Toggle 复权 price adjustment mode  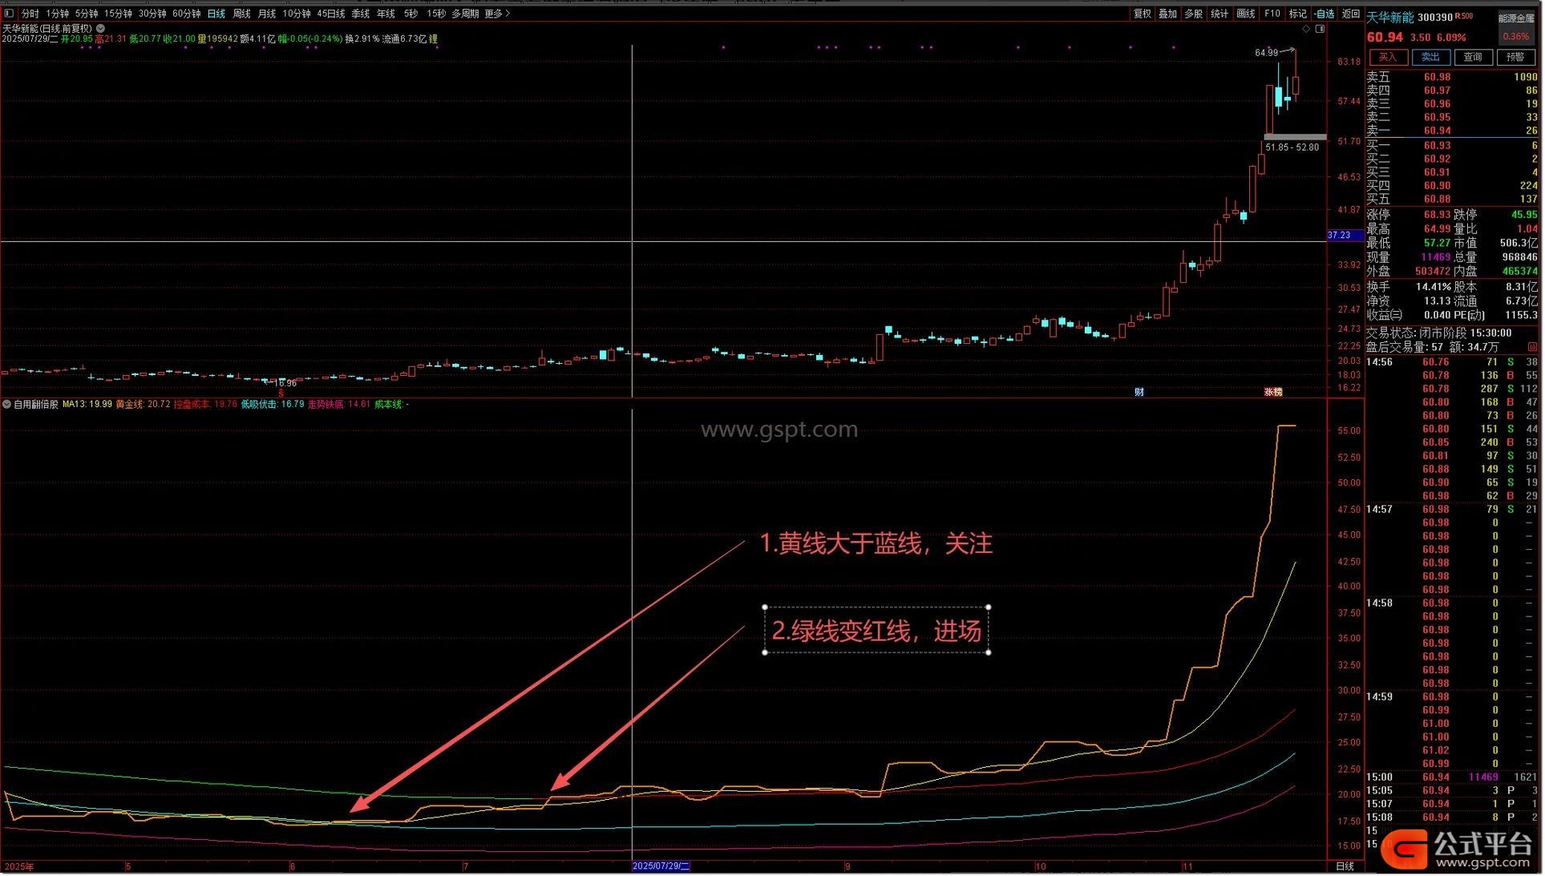(1142, 14)
